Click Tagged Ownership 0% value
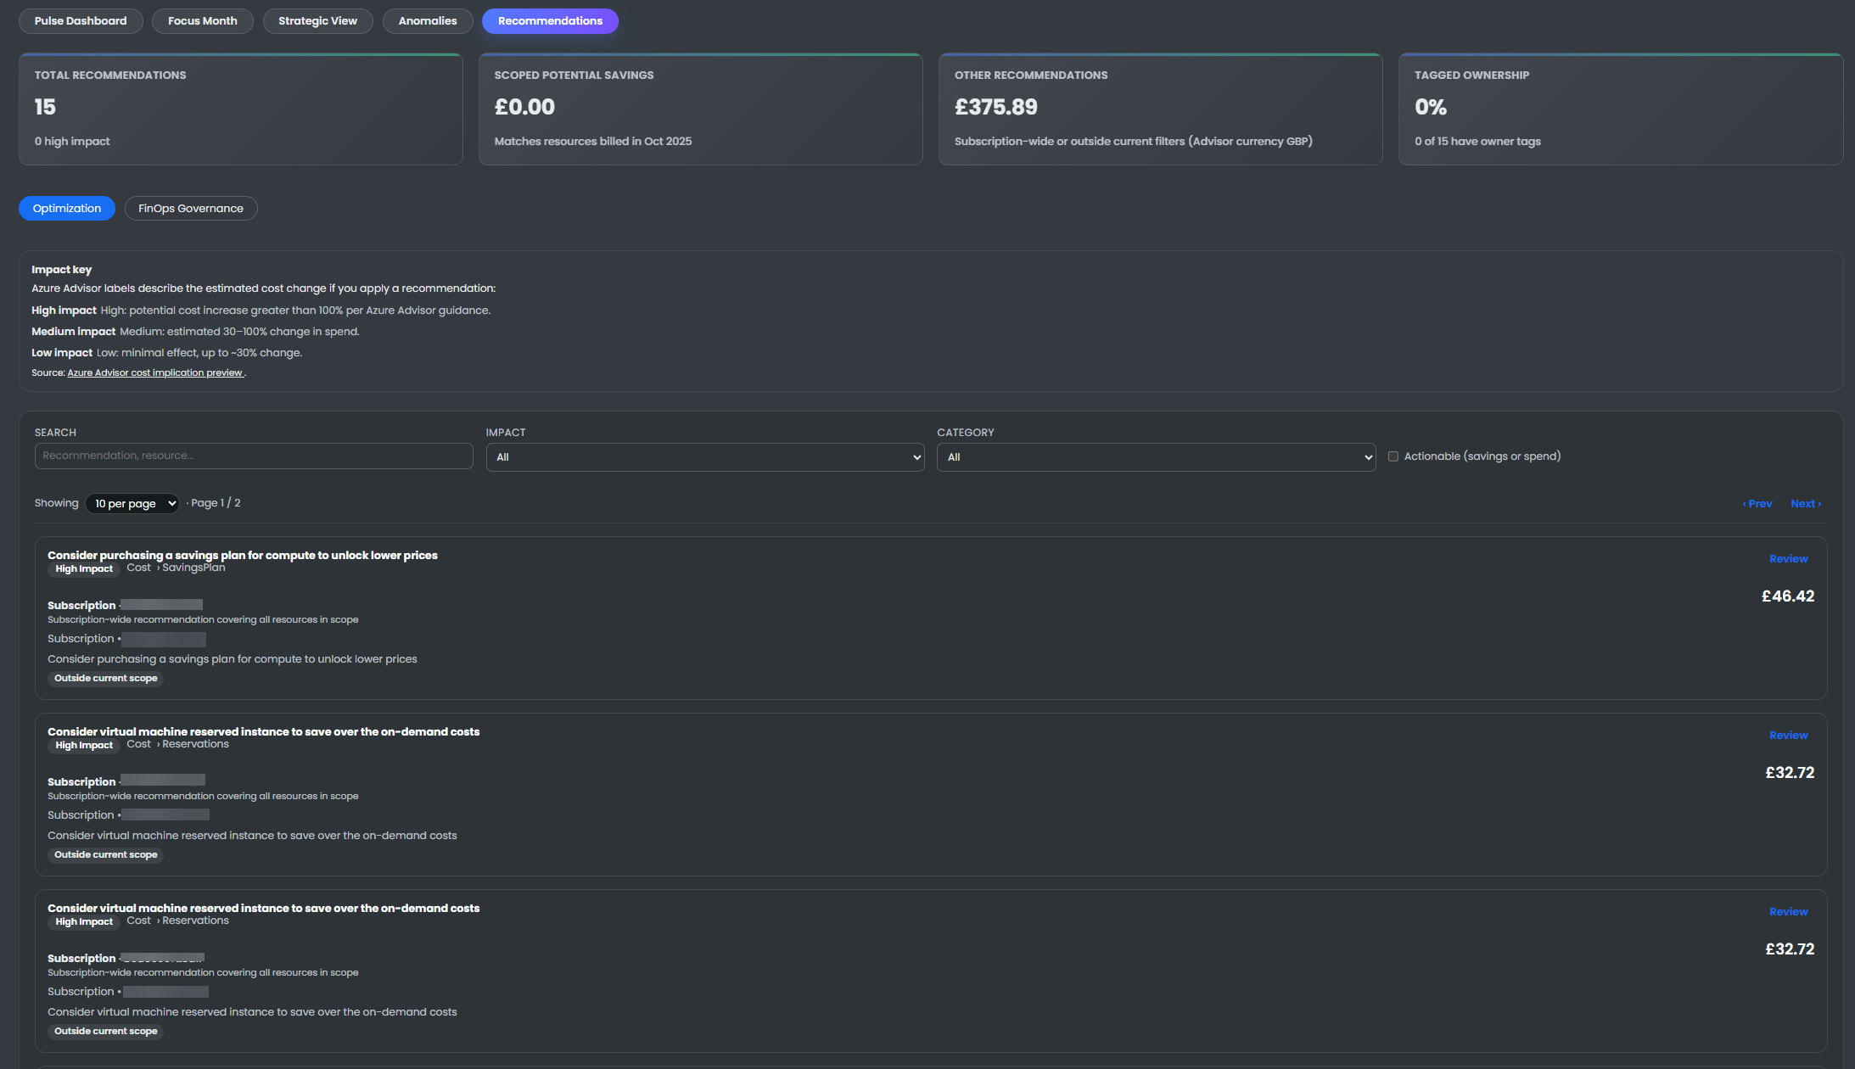The image size is (1855, 1069). pyautogui.click(x=1430, y=107)
